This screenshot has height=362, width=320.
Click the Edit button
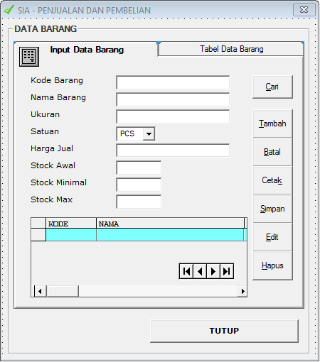tap(272, 237)
